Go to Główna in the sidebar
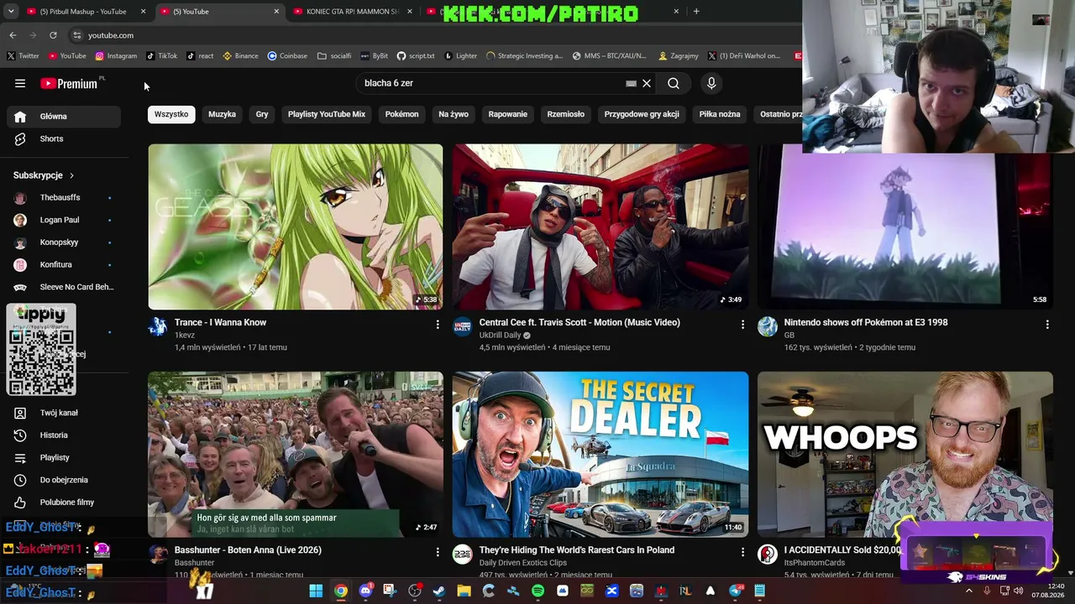The image size is (1075, 604). (64, 117)
